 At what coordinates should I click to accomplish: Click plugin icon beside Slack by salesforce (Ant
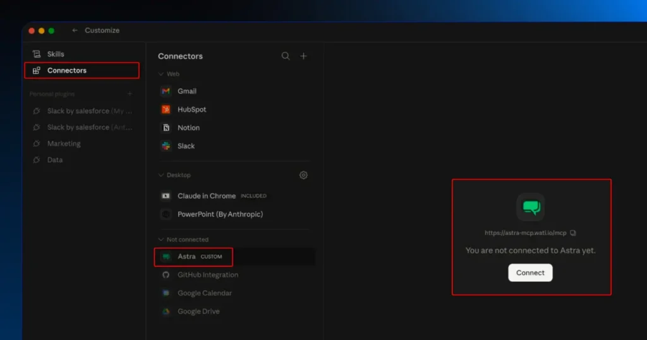(x=37, y=128)
